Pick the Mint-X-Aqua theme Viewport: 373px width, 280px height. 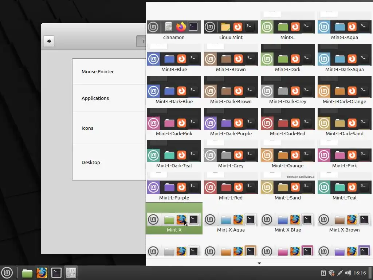[231, 219]
